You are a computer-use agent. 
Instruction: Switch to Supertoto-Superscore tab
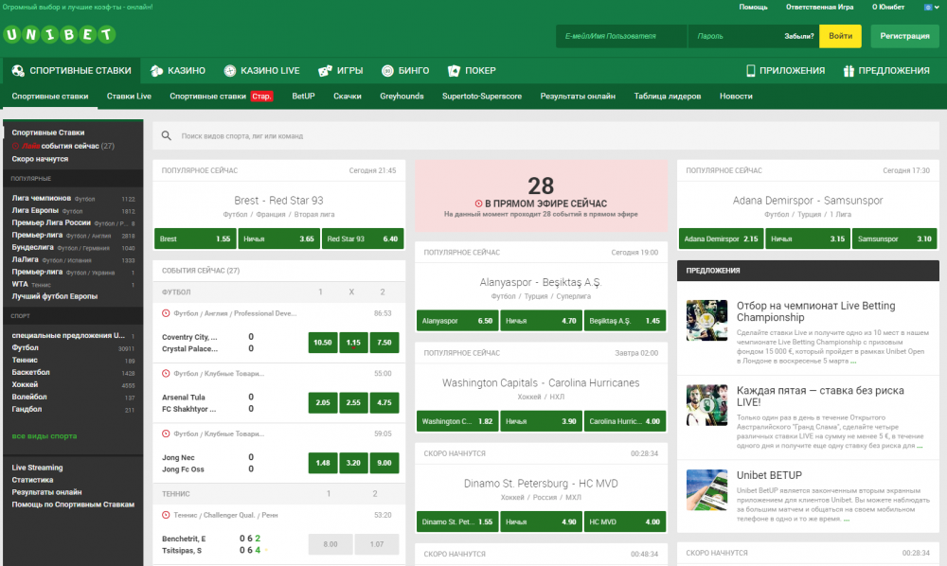482,96
